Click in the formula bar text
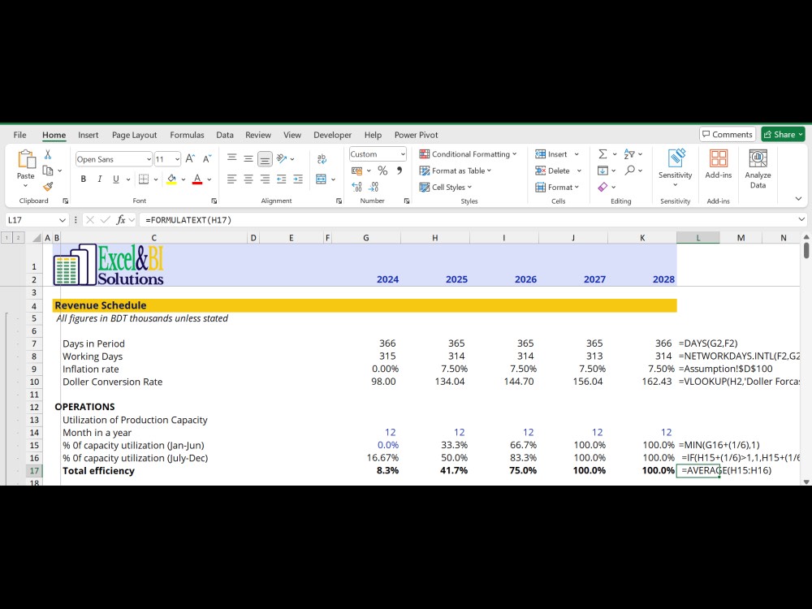Image resolution: width=812 pixels, height=609 pixels. (x=189, y=219)
